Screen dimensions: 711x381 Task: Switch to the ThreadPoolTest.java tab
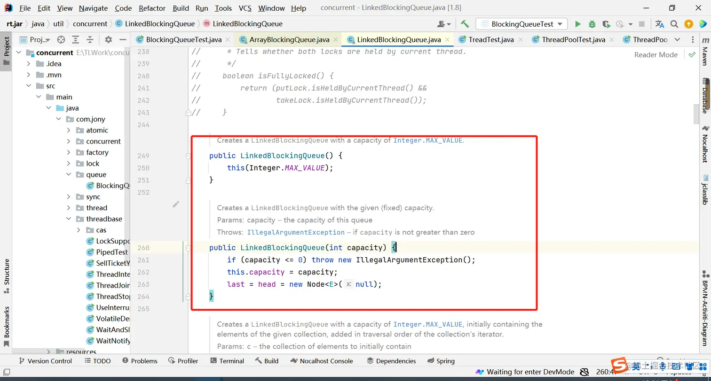(x=573, y=39)
